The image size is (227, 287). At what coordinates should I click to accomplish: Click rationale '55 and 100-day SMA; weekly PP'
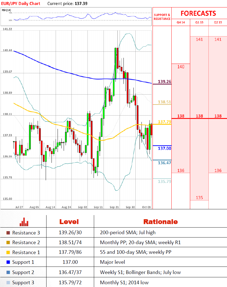pos(136,252)
